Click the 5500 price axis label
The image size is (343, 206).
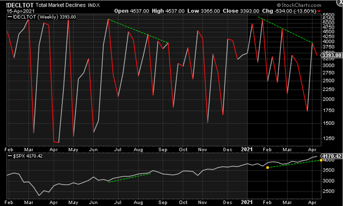point(328,15)
